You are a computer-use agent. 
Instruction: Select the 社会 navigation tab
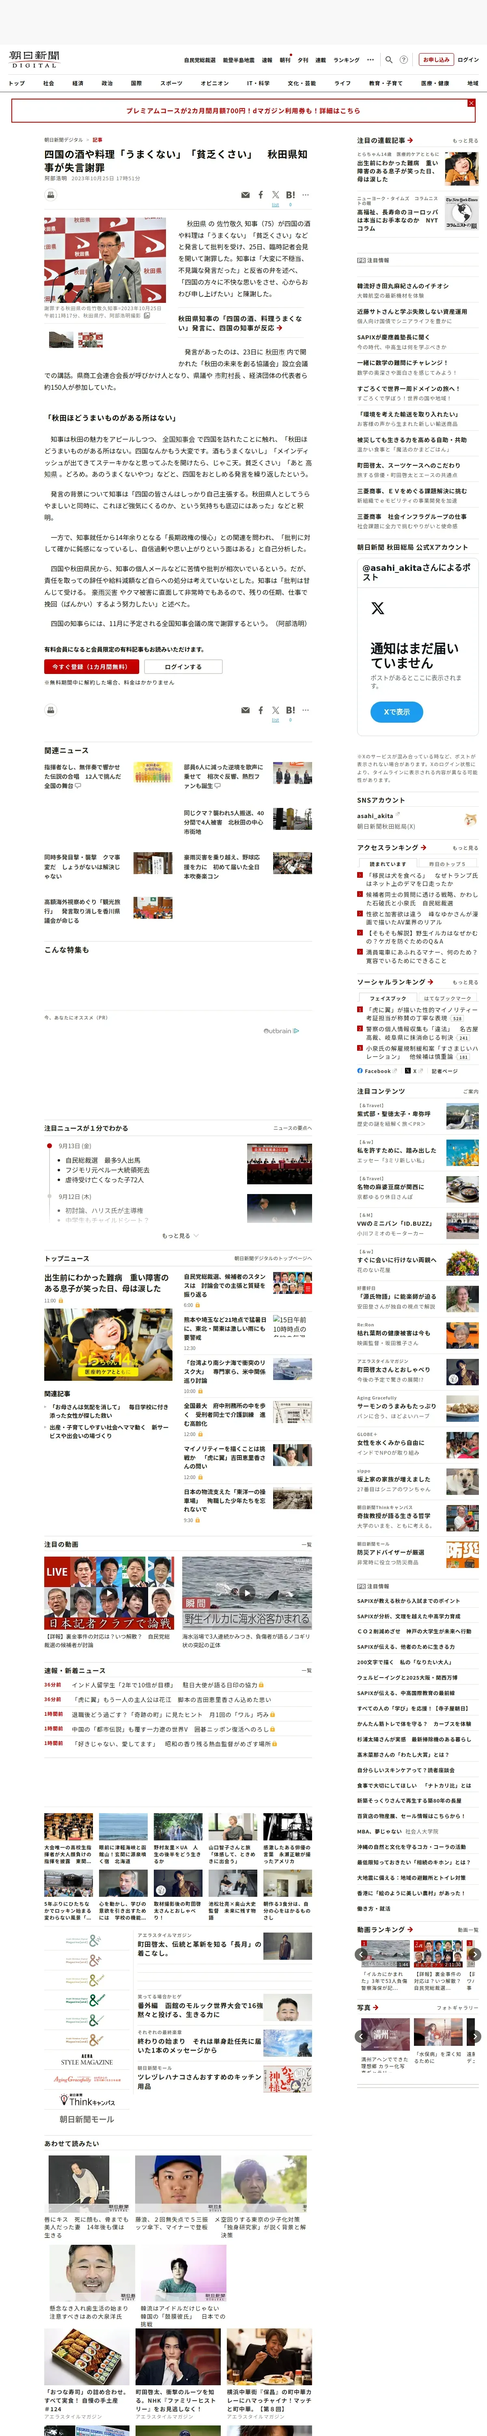click(48, 83)
